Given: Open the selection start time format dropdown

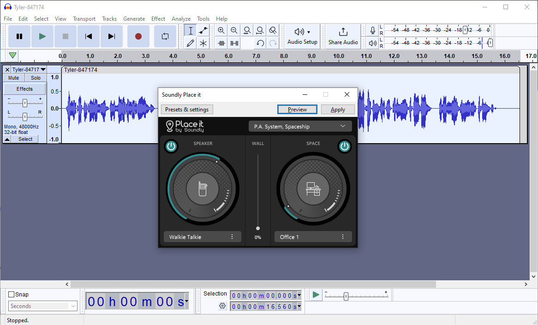Looking at the screenshot, I should [x=299, y=295].
